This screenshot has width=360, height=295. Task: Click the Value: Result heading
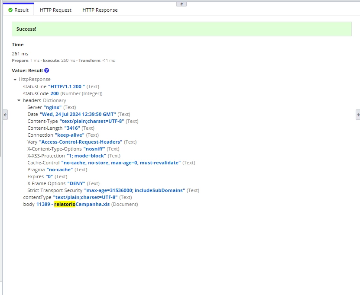[28, 71]
